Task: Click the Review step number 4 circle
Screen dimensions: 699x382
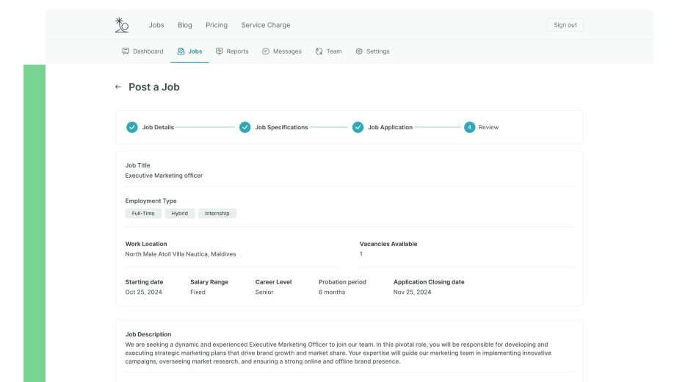Action: point(469,127)
